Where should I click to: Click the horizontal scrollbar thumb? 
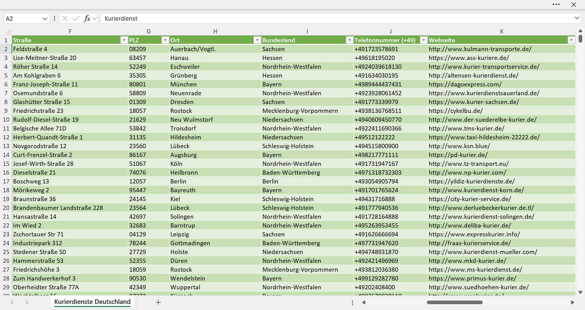point(455,302)
